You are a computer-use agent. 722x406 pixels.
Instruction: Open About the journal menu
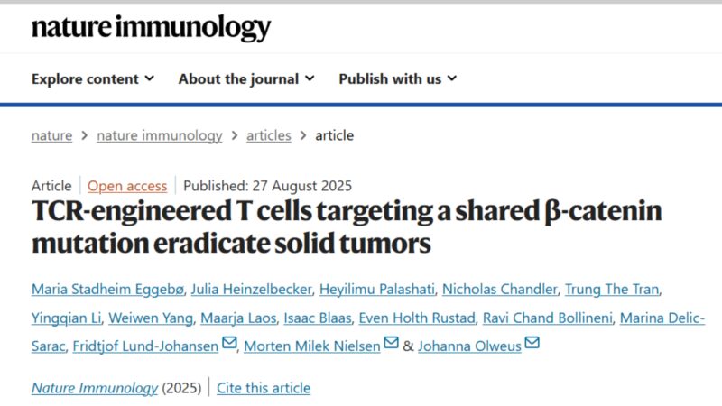[246, 79]
